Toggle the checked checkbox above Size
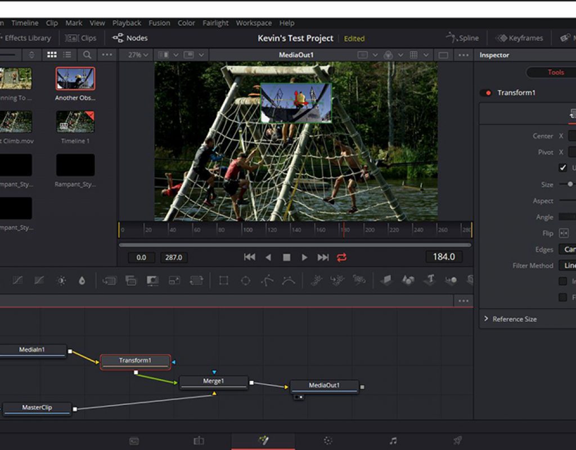 point(562,168)
